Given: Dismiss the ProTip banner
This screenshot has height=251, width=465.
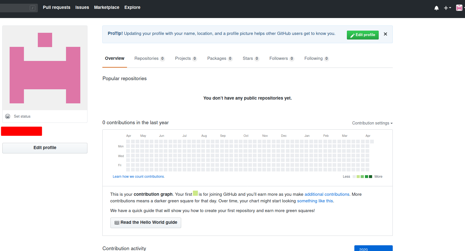Looking at the screenshot, I should click(x=385, y=34).
